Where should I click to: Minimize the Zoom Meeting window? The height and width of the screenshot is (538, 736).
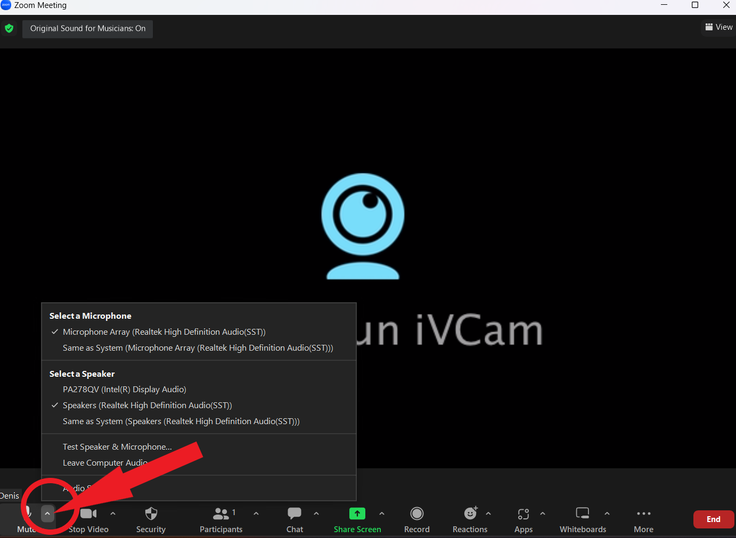[664, 5]
